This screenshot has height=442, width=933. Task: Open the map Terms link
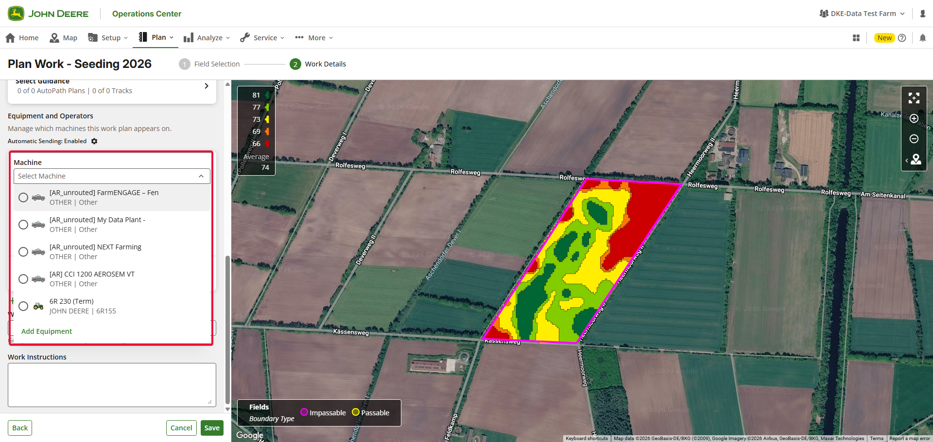pos(877,439)
